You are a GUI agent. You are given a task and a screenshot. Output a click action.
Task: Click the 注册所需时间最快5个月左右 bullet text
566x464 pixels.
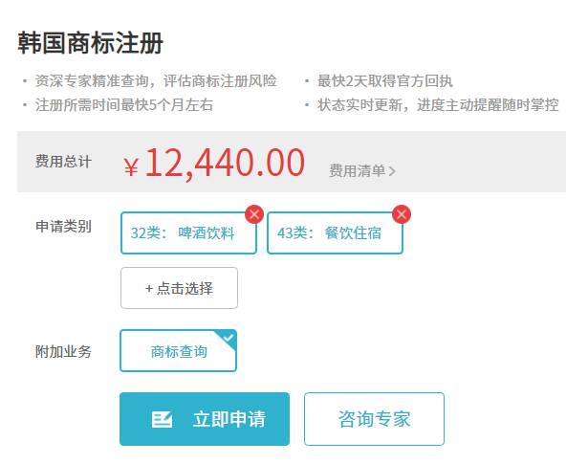point(124,105)
